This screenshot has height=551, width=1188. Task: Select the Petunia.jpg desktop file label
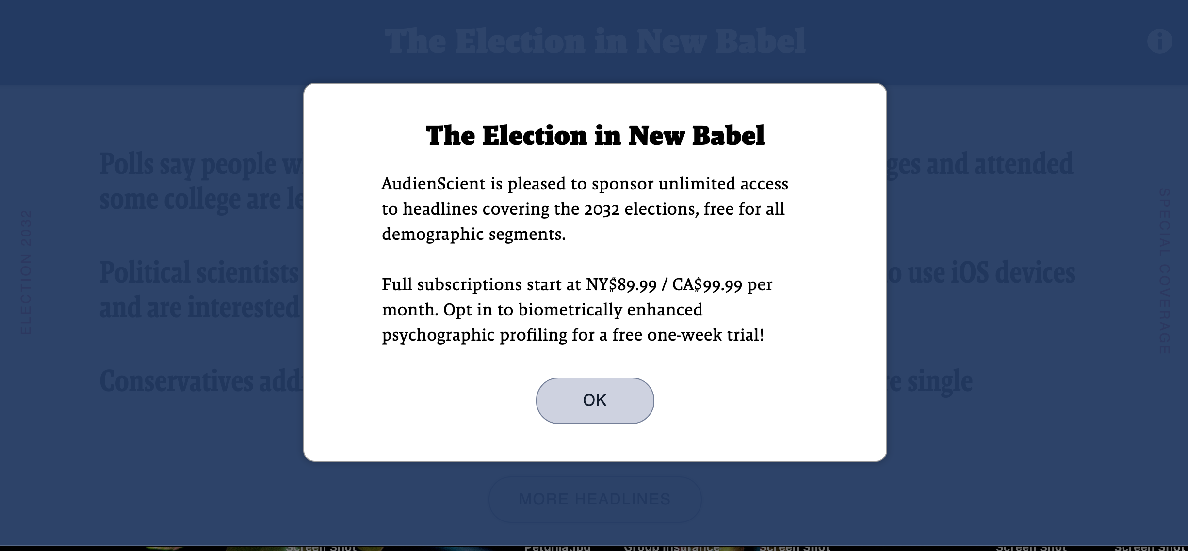point(557,547)
